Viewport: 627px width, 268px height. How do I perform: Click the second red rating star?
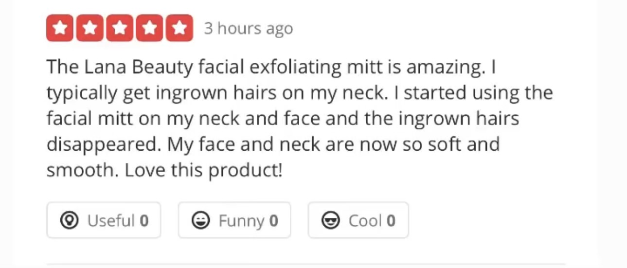90,28
